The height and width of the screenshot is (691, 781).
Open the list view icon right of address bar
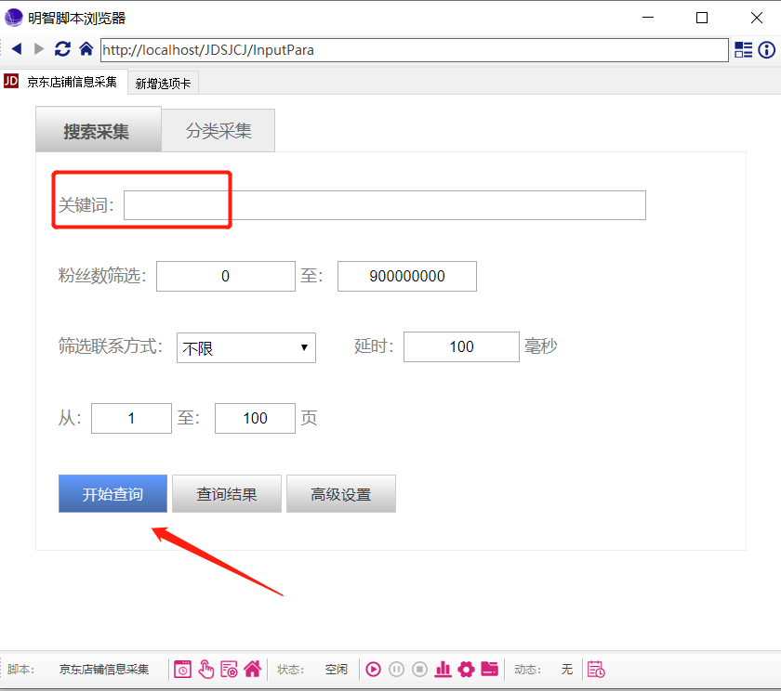pyautogui.click(x=744, y=50)
